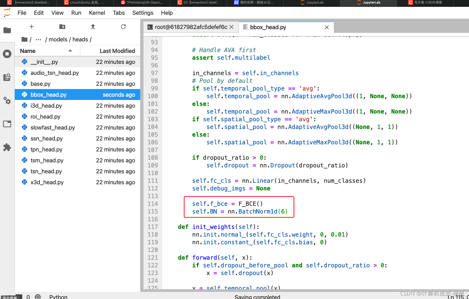Open the Edit menu

pyautogui.click(x=39, y=13)
